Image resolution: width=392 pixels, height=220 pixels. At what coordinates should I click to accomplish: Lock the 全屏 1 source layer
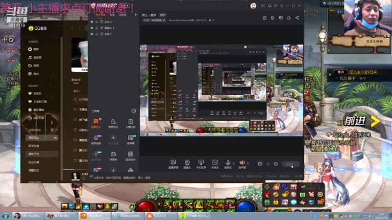coord(97,34)
